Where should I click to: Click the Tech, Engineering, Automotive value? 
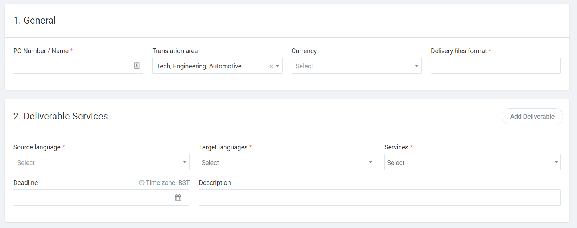coord(199,66)
